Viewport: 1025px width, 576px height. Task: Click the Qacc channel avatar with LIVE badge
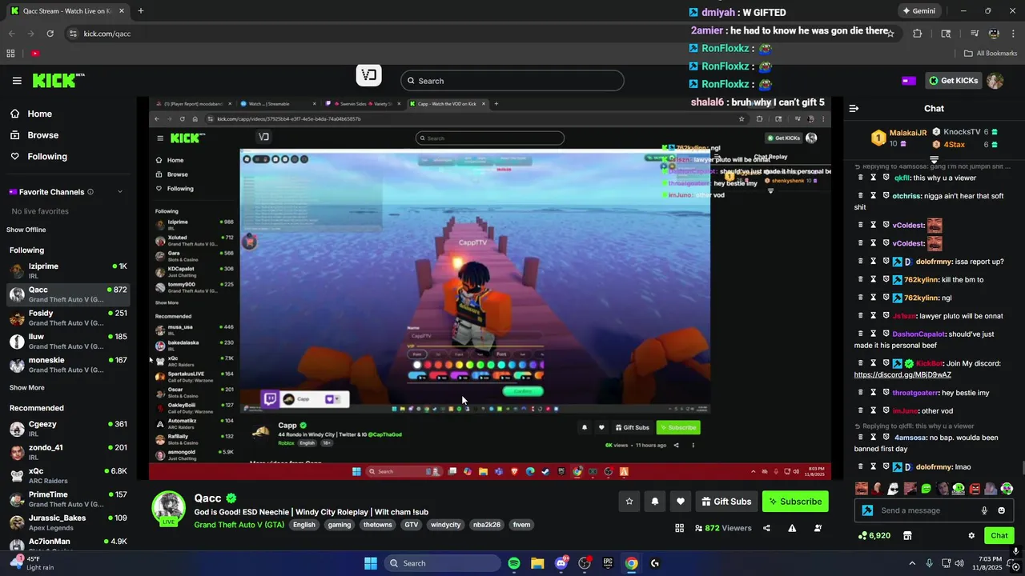tap(169, 509)
